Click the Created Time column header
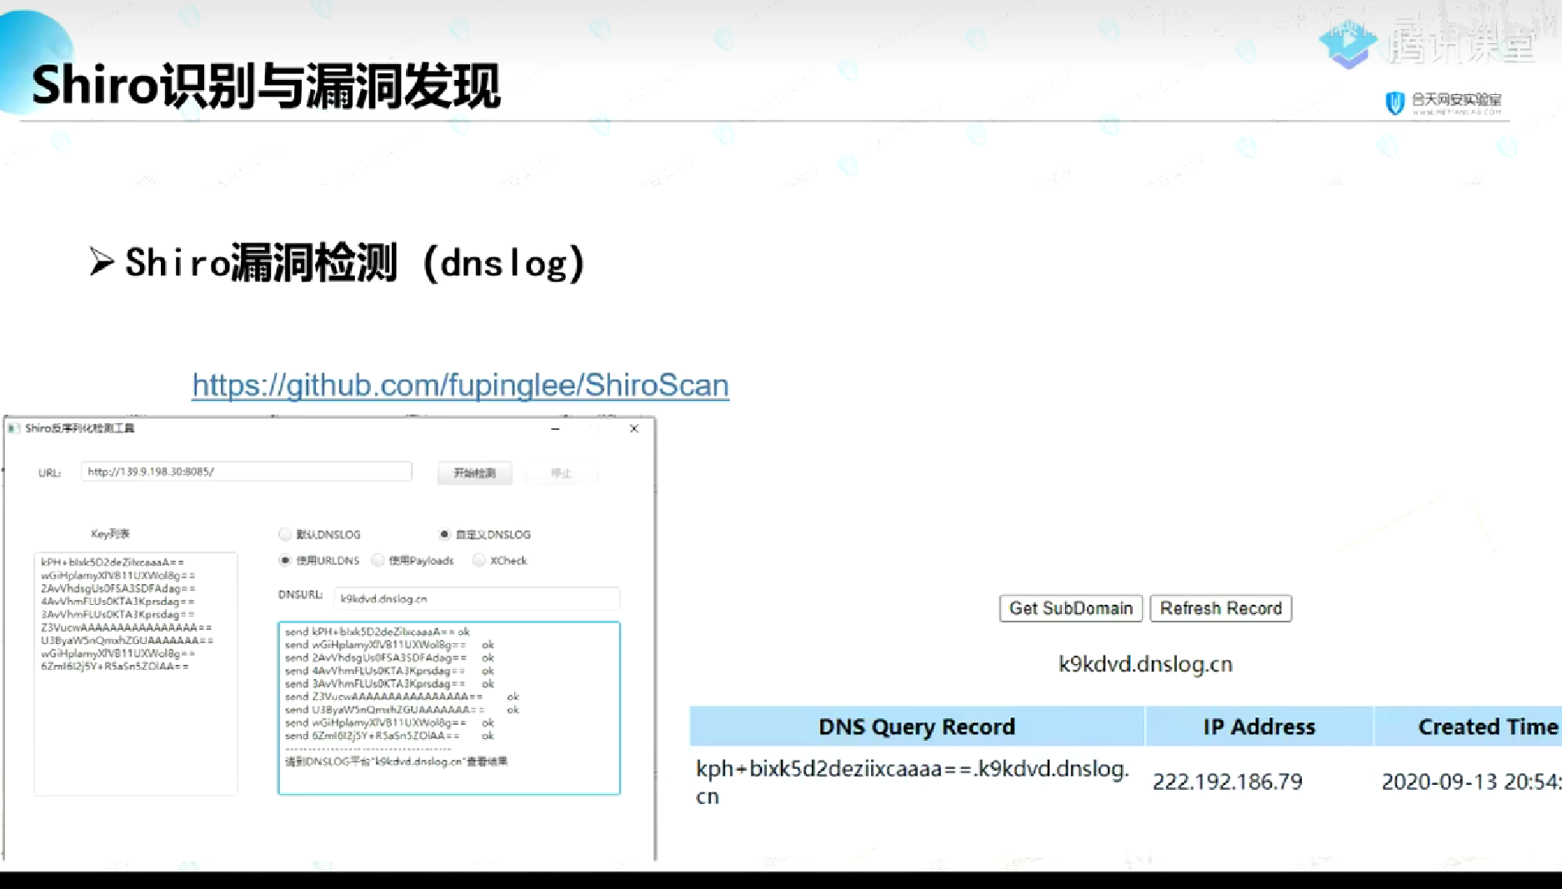 pyautogui.click(x=1469, y=727)
